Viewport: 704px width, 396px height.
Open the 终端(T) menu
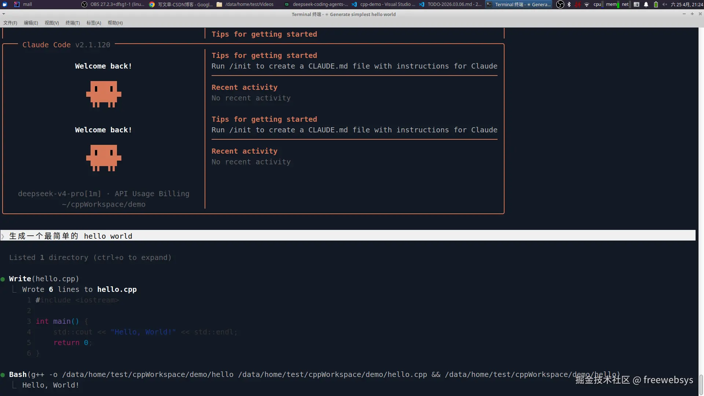point(73,23)
